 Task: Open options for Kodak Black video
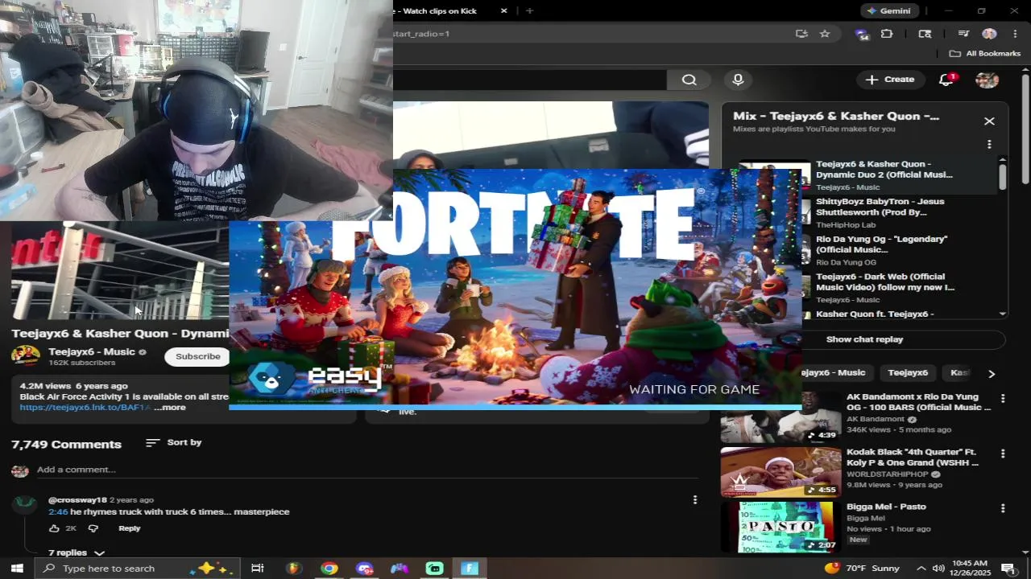(1003, 454)
